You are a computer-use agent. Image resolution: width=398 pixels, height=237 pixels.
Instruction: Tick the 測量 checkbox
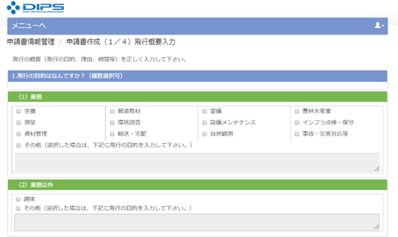pos(19,122)
